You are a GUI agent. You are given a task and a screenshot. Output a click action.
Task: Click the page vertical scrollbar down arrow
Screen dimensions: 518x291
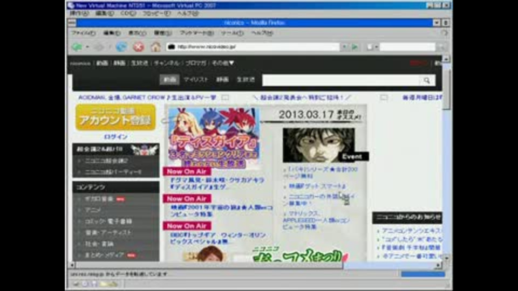click(x=446, y=258)
